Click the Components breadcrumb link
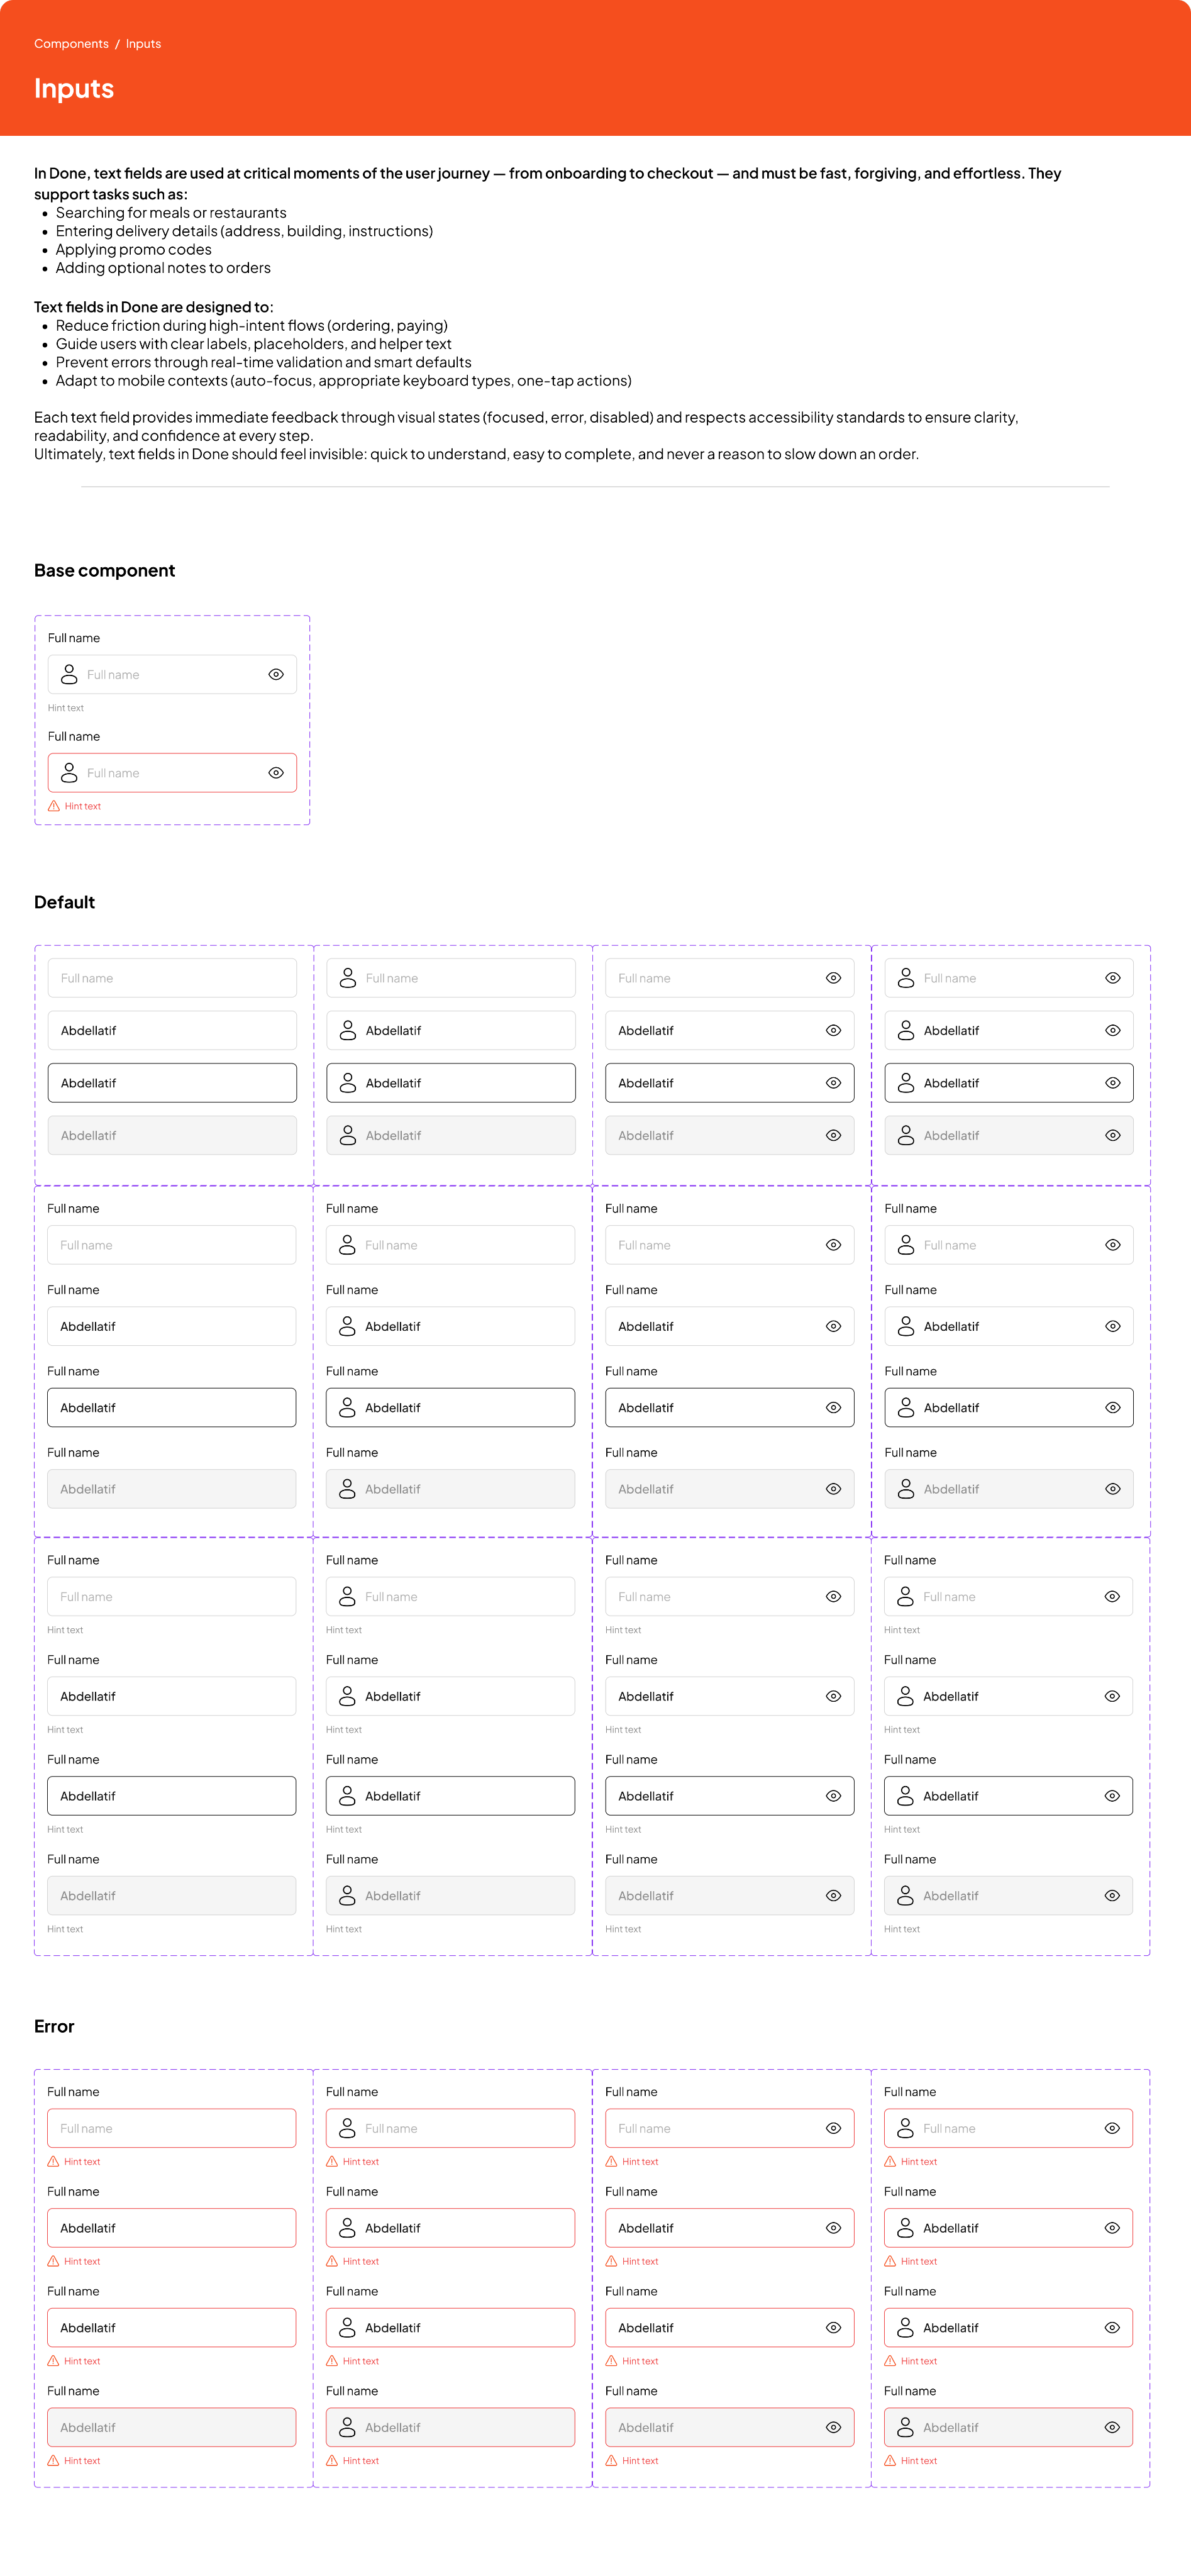 pyautogui.click(x=71, y=44)
